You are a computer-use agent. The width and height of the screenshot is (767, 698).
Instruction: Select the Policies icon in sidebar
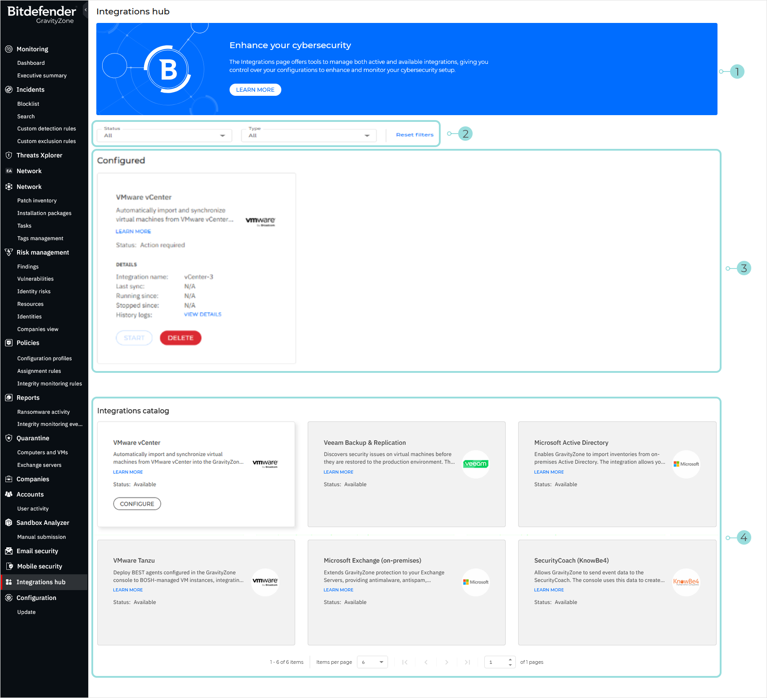[x=9, y=343]
